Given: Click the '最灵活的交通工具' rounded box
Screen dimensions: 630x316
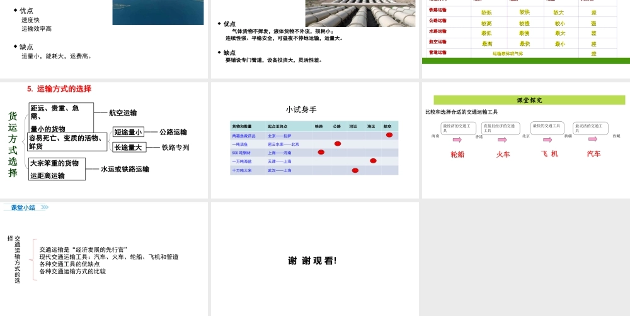Looking at the screenshot, I should (591, 128).
